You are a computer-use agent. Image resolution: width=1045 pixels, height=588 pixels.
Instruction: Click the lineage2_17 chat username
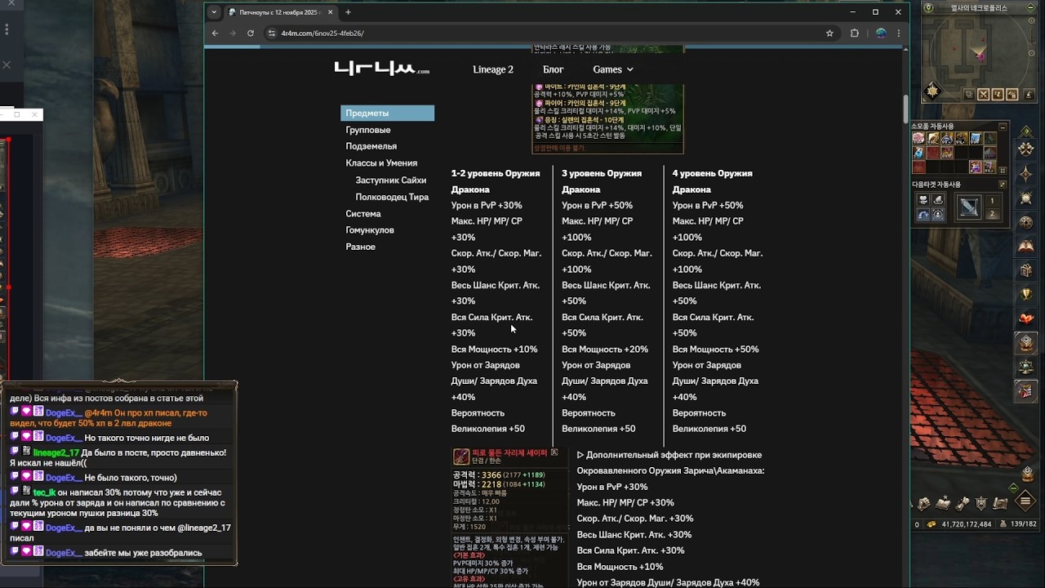coord(56,452)
